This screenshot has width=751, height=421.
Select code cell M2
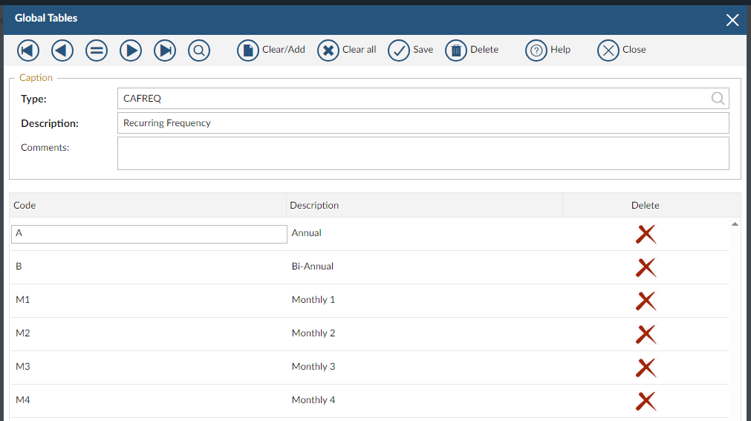click(x=149, y=334)
